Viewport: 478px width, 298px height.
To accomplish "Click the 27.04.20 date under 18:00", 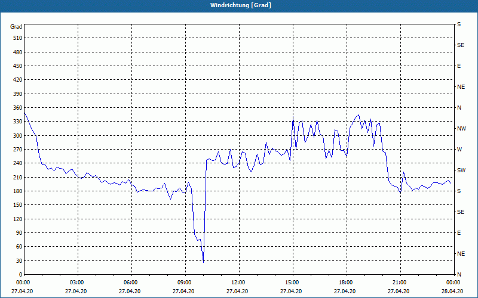I will pyautogui.click(x=345, y=291).
